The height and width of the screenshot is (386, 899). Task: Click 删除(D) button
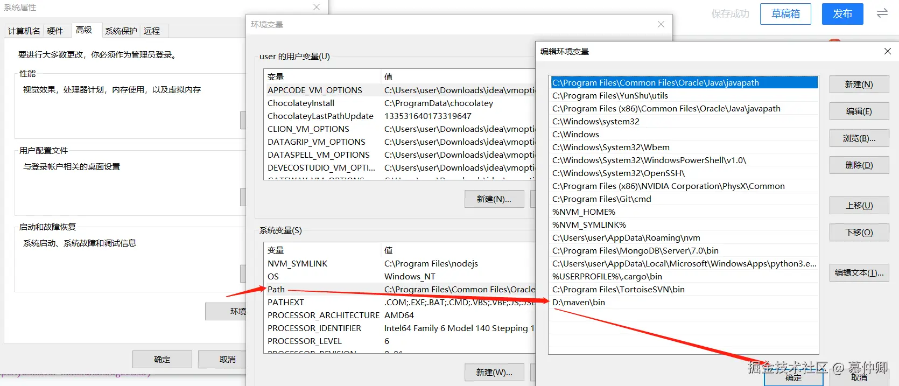(859, 165)
